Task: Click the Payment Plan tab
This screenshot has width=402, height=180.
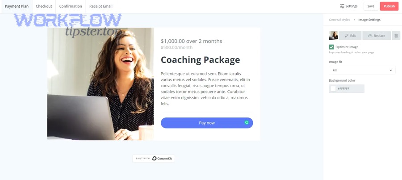Action: click(x=17, y=6)
